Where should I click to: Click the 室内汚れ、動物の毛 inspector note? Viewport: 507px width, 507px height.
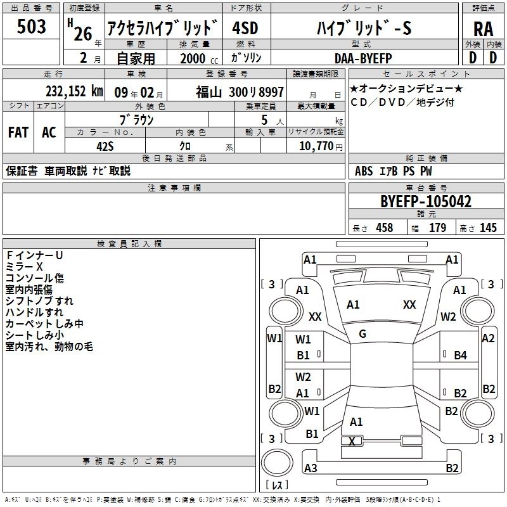tap(49, 347)
